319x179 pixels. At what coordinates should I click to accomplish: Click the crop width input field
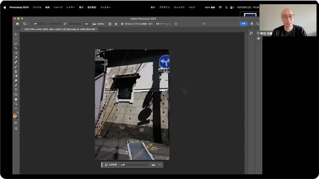pos(55,24)
